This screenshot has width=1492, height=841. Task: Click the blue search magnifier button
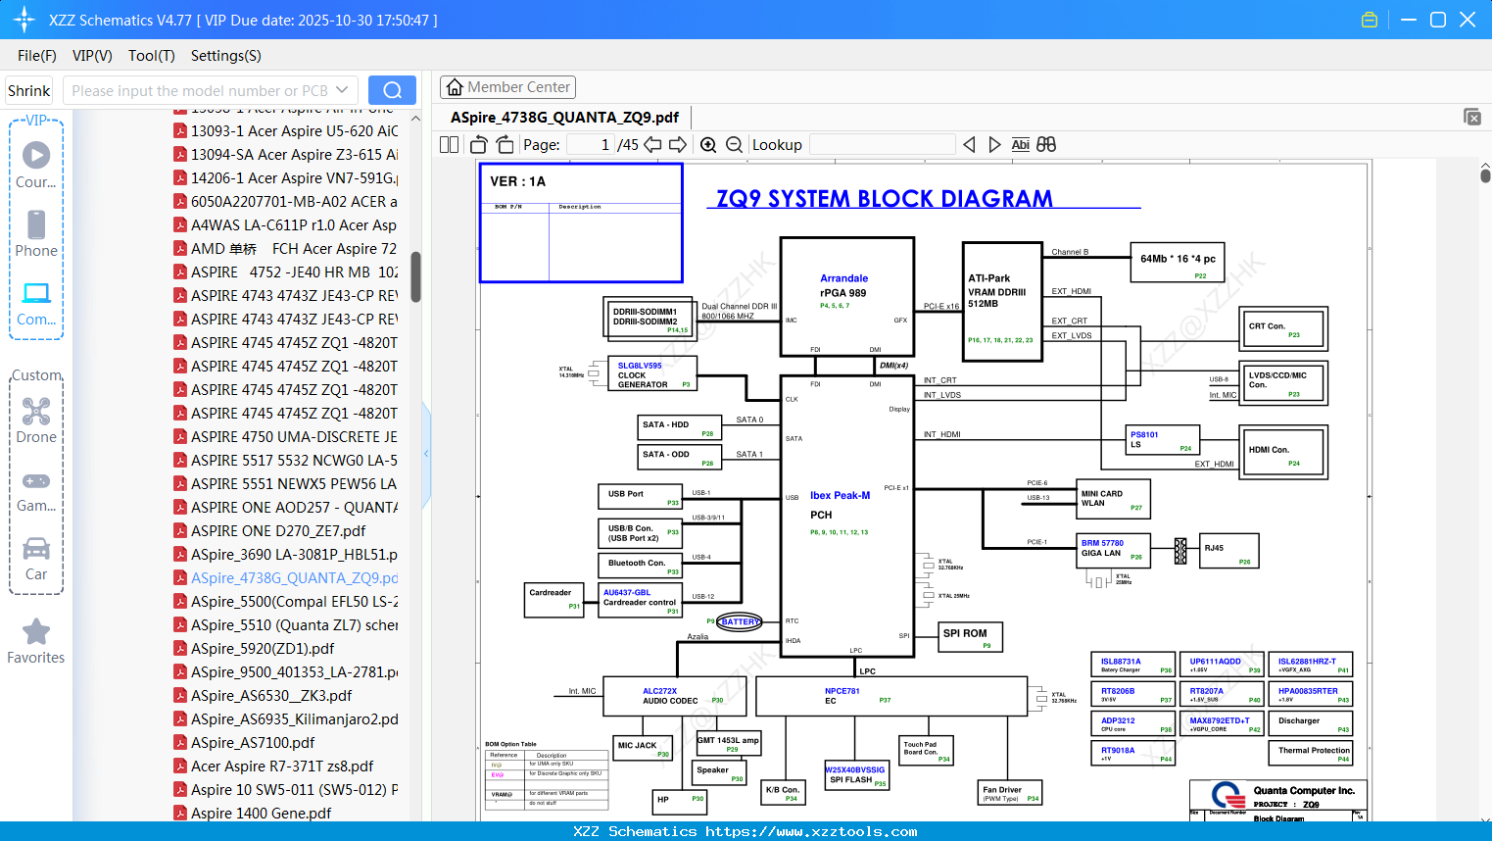[x=392, y=90]
